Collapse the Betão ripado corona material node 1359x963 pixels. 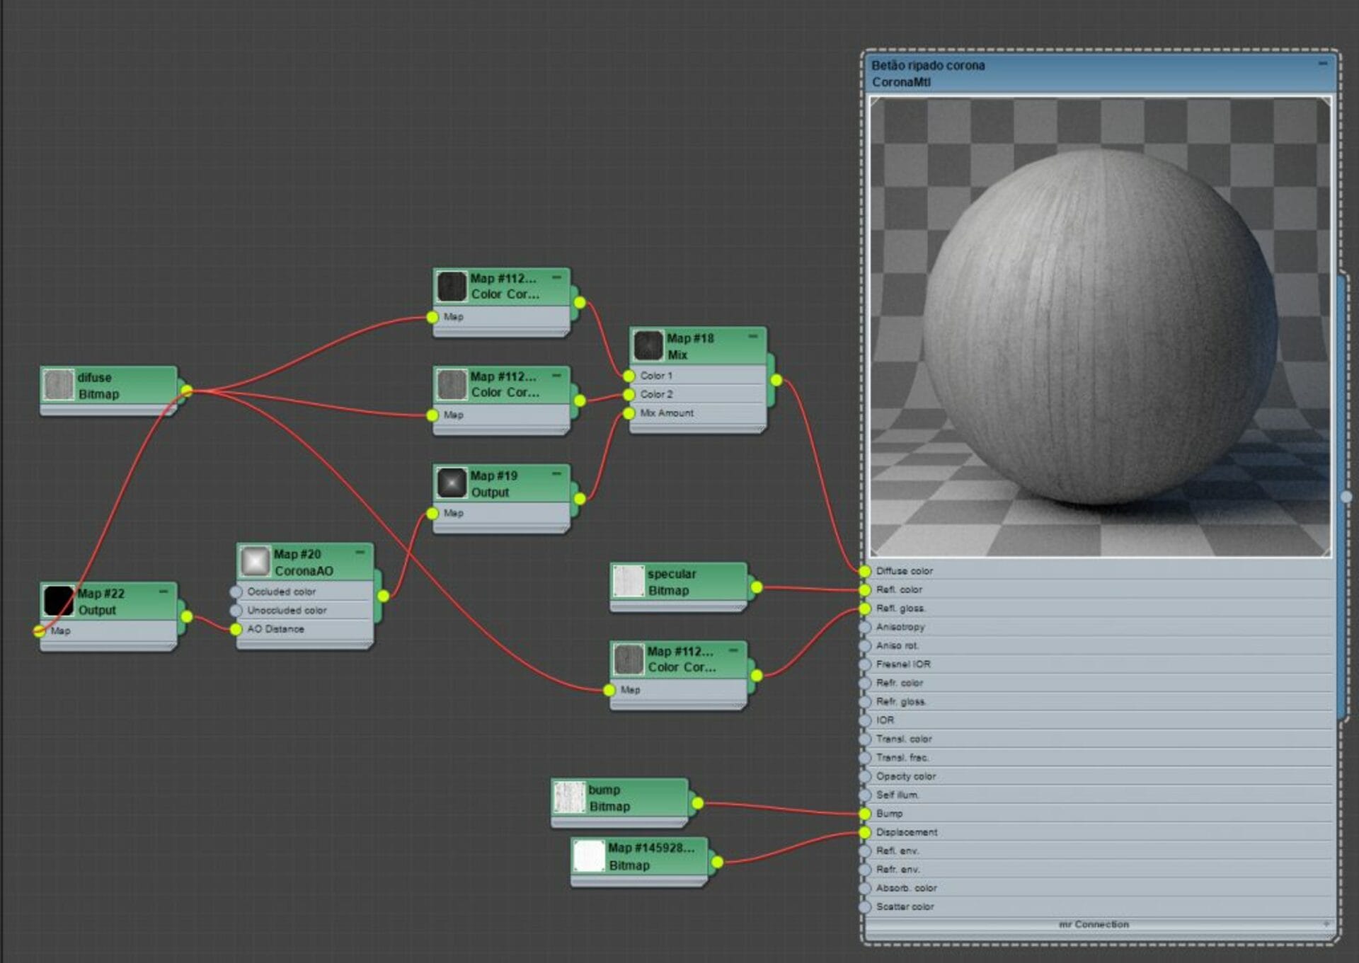click(1322, 64)
